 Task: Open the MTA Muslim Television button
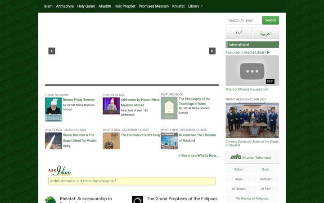coord(252,157)
